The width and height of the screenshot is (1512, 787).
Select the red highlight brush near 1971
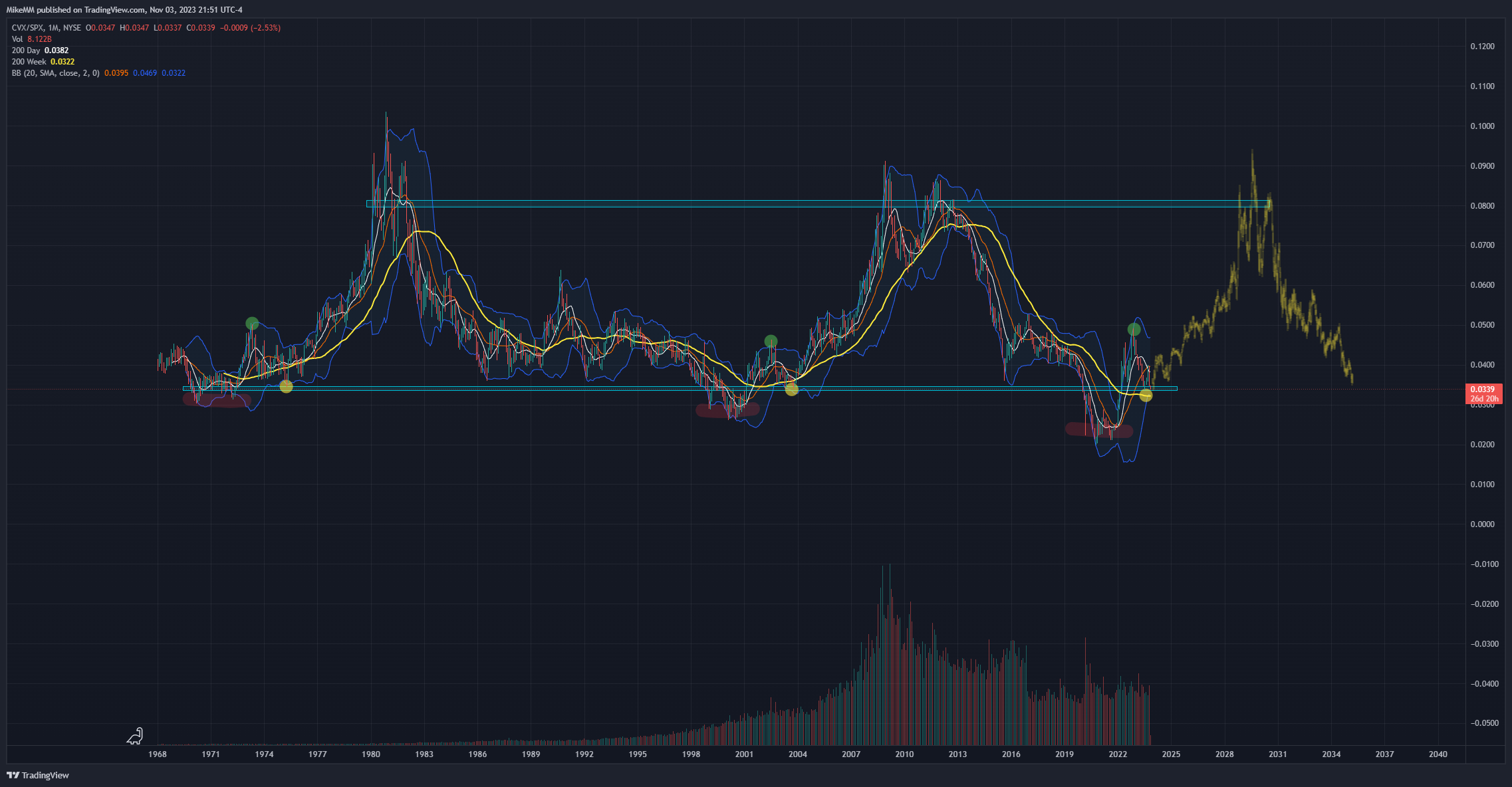pos(217,400)
